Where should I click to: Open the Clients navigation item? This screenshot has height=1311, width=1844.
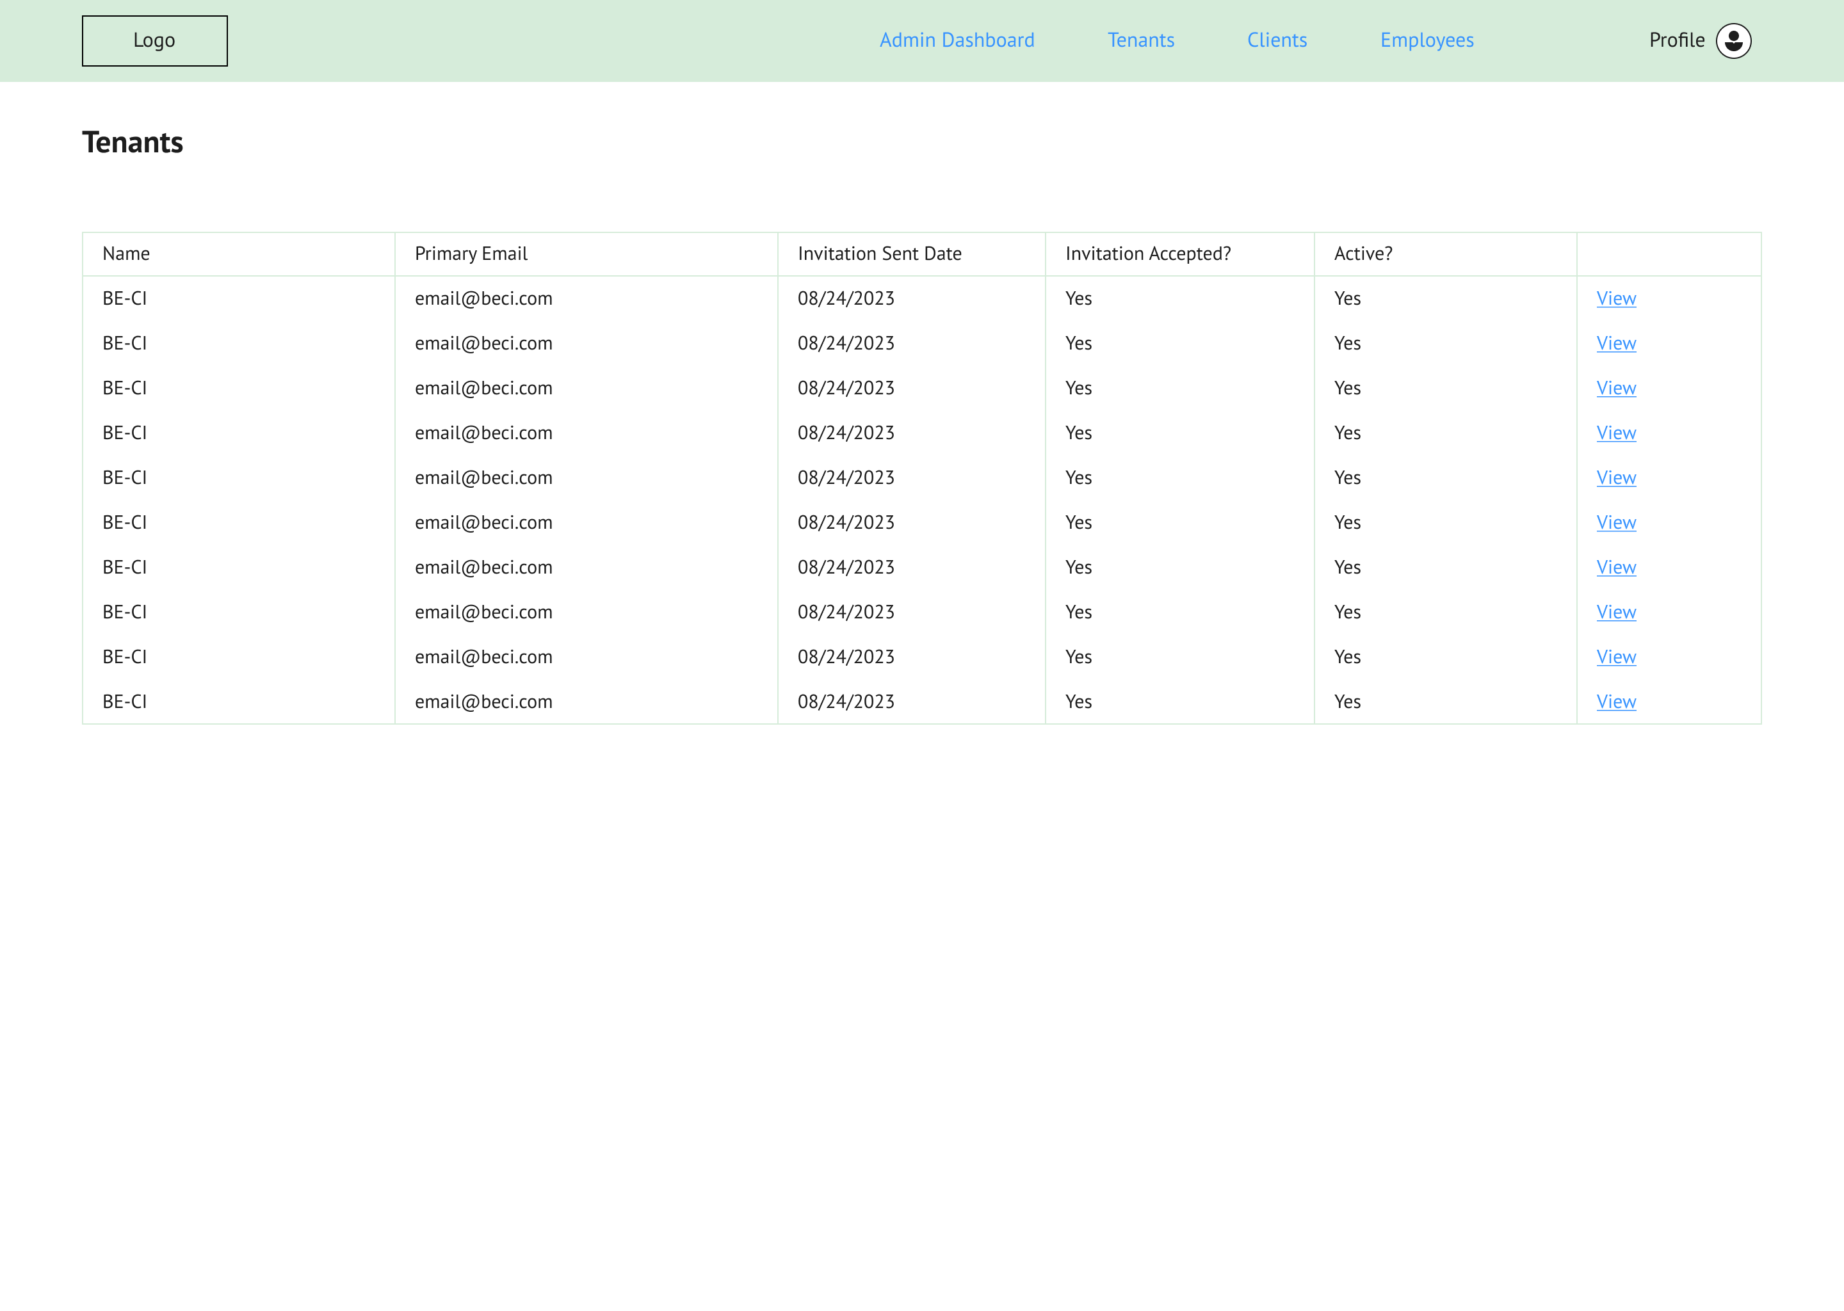pos(1277,40)
